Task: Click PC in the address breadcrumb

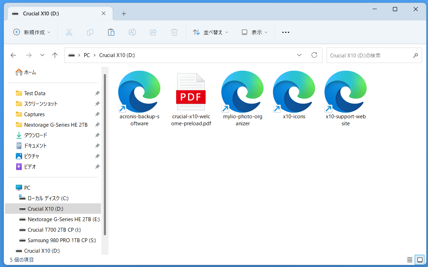Action: [87, 55]
